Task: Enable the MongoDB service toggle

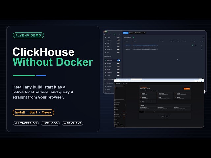Action: 119,66
